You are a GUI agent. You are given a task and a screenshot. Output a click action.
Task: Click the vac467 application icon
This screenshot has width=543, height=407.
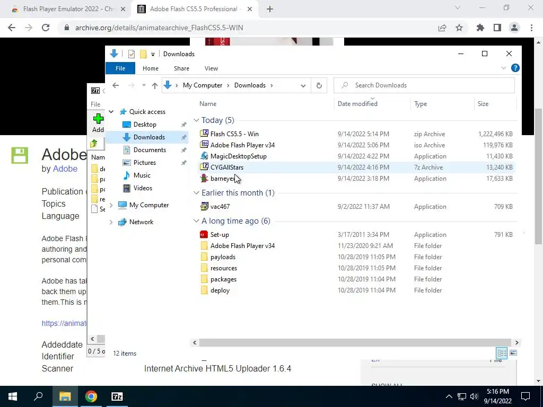point(204,206)
